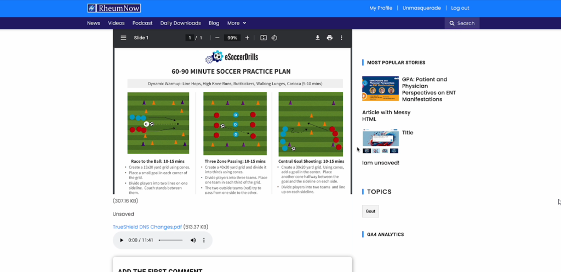Screen dimensions: 561x272
Task: Play the audio clip
Action: (122, 240)
